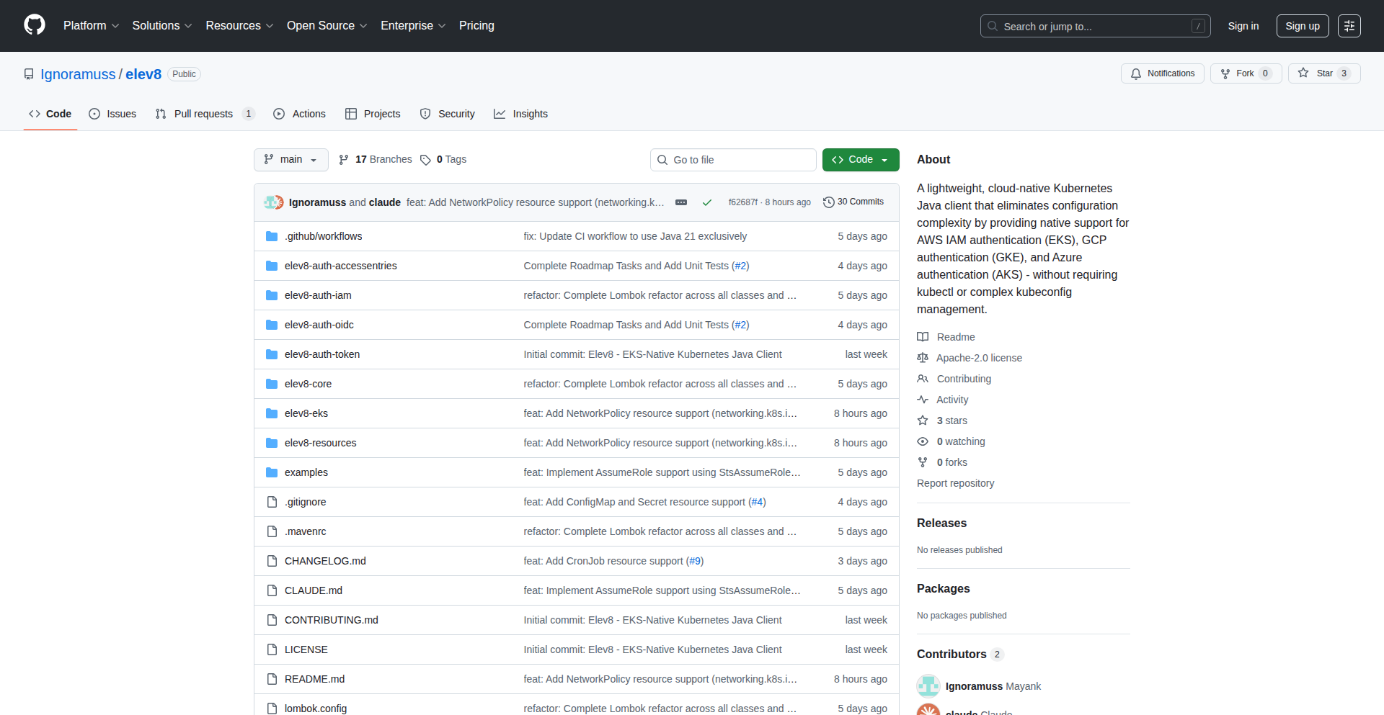Select the Contributing people icon
The image size is (1384, 715).
point(923,379)
